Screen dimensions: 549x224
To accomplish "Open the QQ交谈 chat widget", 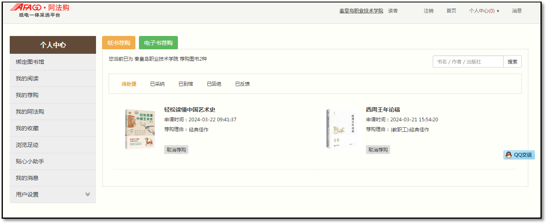I will [x=519, y=155].
